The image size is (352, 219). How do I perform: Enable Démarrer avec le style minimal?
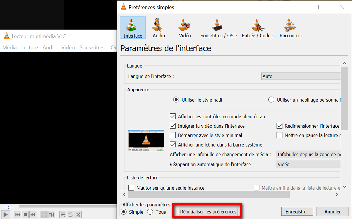[x=173, y=135]
